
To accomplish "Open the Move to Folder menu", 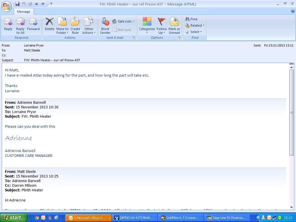I will (x=62, y=26).
